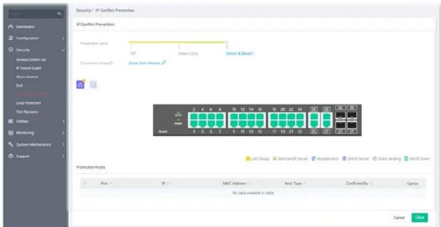
Task: Select port 10 on the switch panel
Action: click(234, 116)
